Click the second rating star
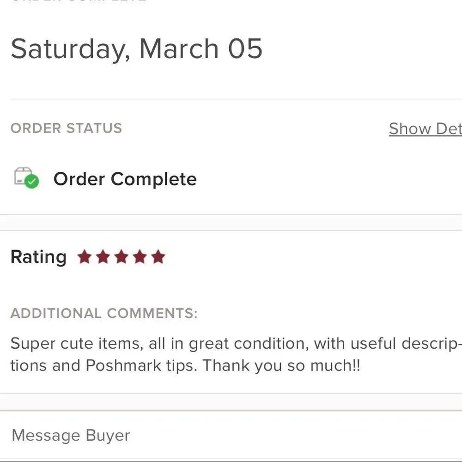Image resolution: width=462 pixels, height=462 pixels. [103, 256]
